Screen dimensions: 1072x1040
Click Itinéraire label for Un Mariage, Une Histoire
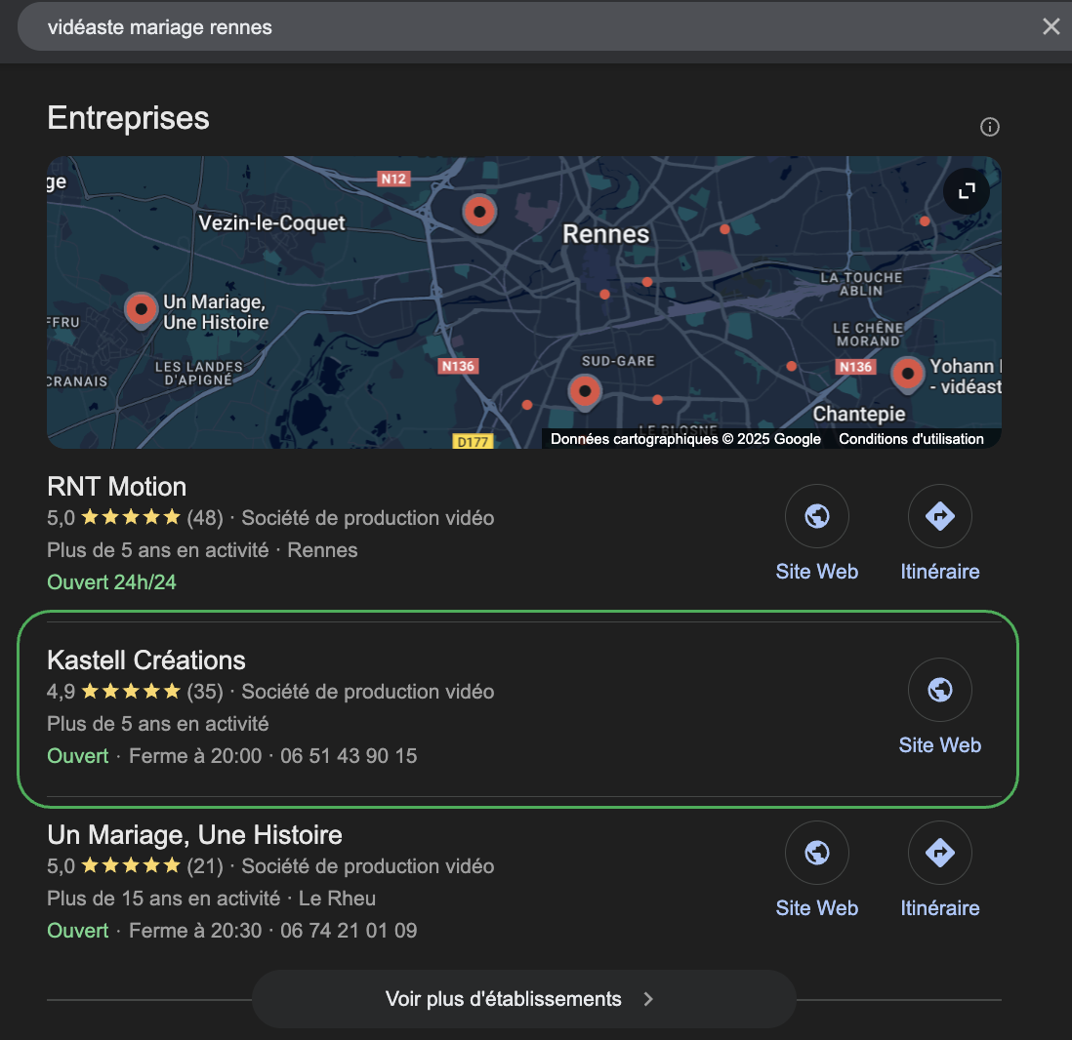pos(939,907)
